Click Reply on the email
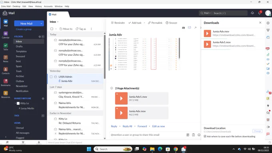 [114, 126]
